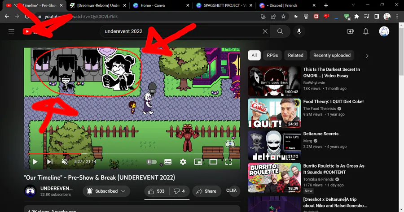Screen dimensions: 404x212
Task: Seek on the red video progress bar
Action: [133, 154]
